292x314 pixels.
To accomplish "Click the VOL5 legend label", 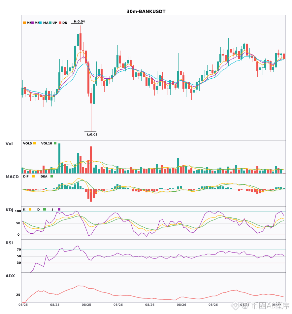I will point(27,143).
